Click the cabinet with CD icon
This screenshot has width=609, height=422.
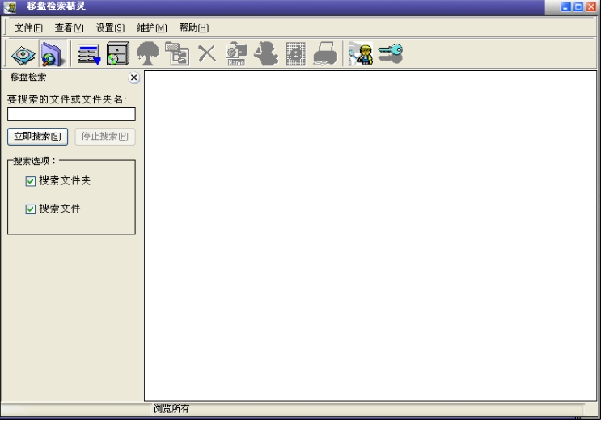pyautogui.click(x=118, y=53)
